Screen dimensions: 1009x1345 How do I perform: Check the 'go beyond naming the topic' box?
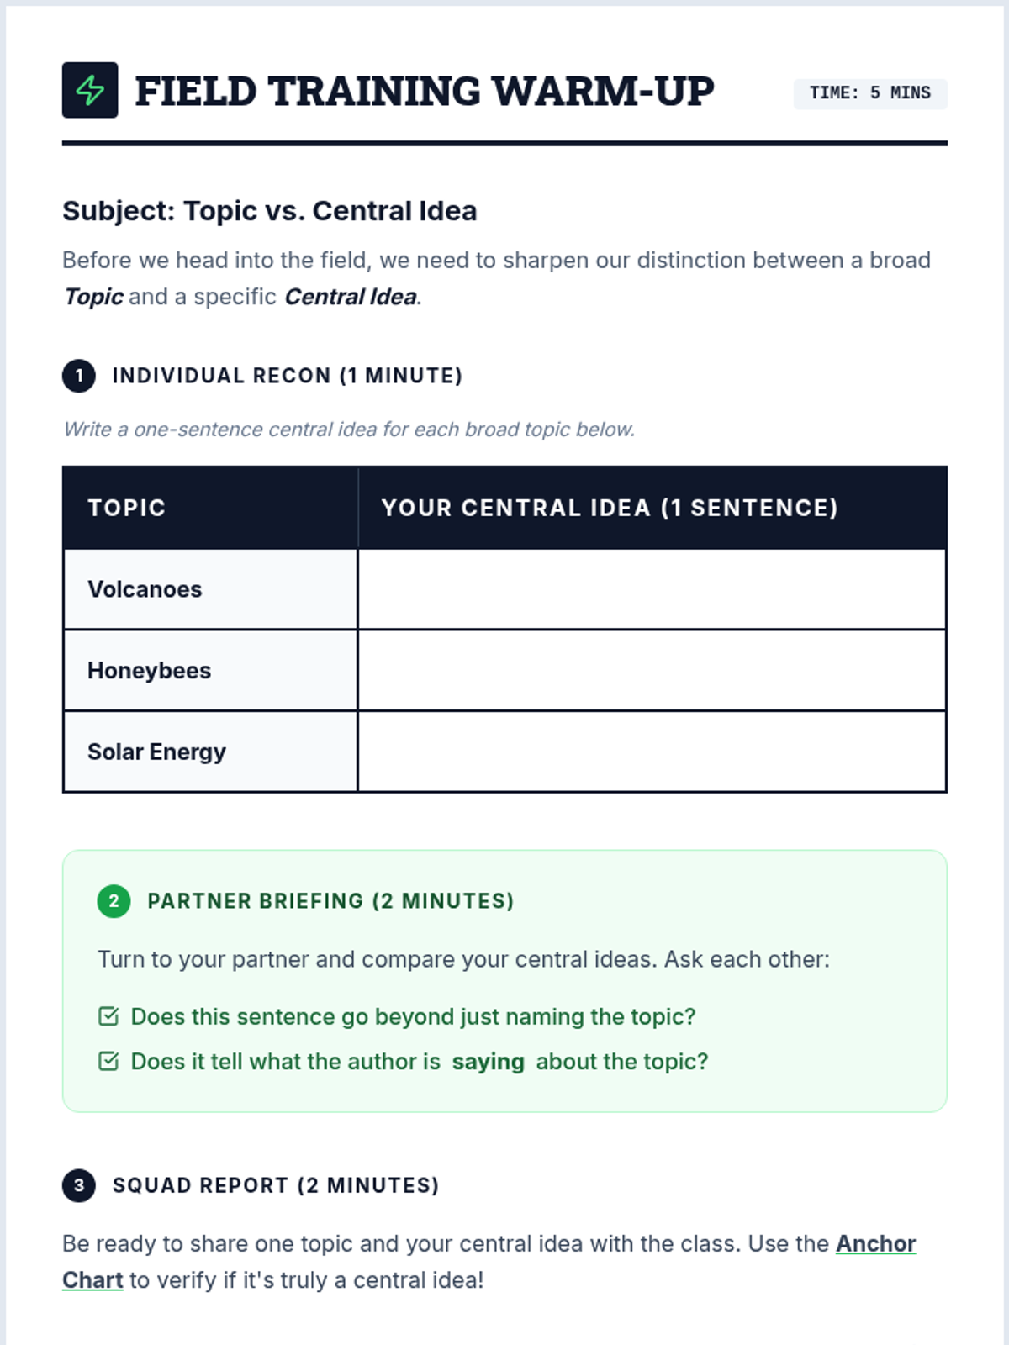[x=108, y=1016]
